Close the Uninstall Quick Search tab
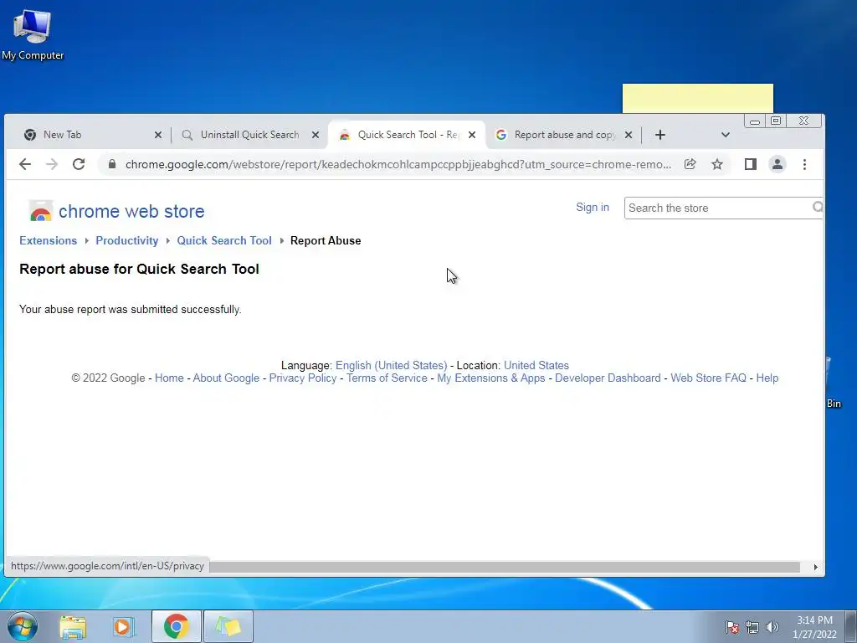This screenshot has width=857, height=643. (x=316, y=135)
